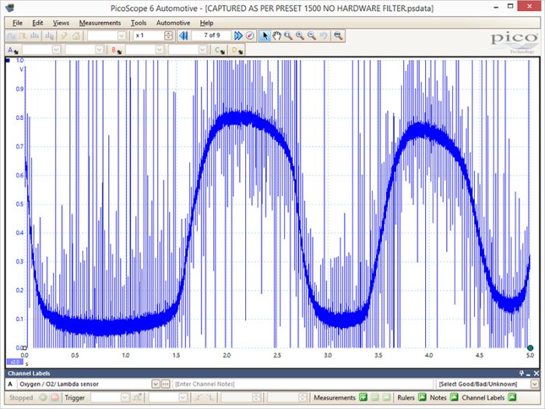The height and width of the screenshot is (409, 545).
Task: Click the x2.0 axis scale button
Action: pos(15,361)
